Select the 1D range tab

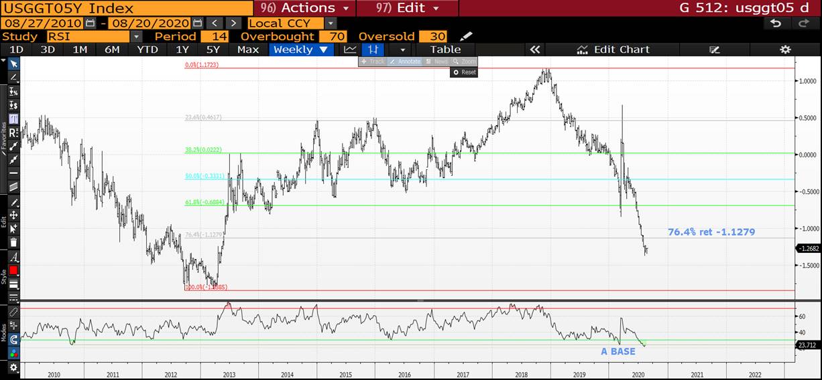coord(16,50)
